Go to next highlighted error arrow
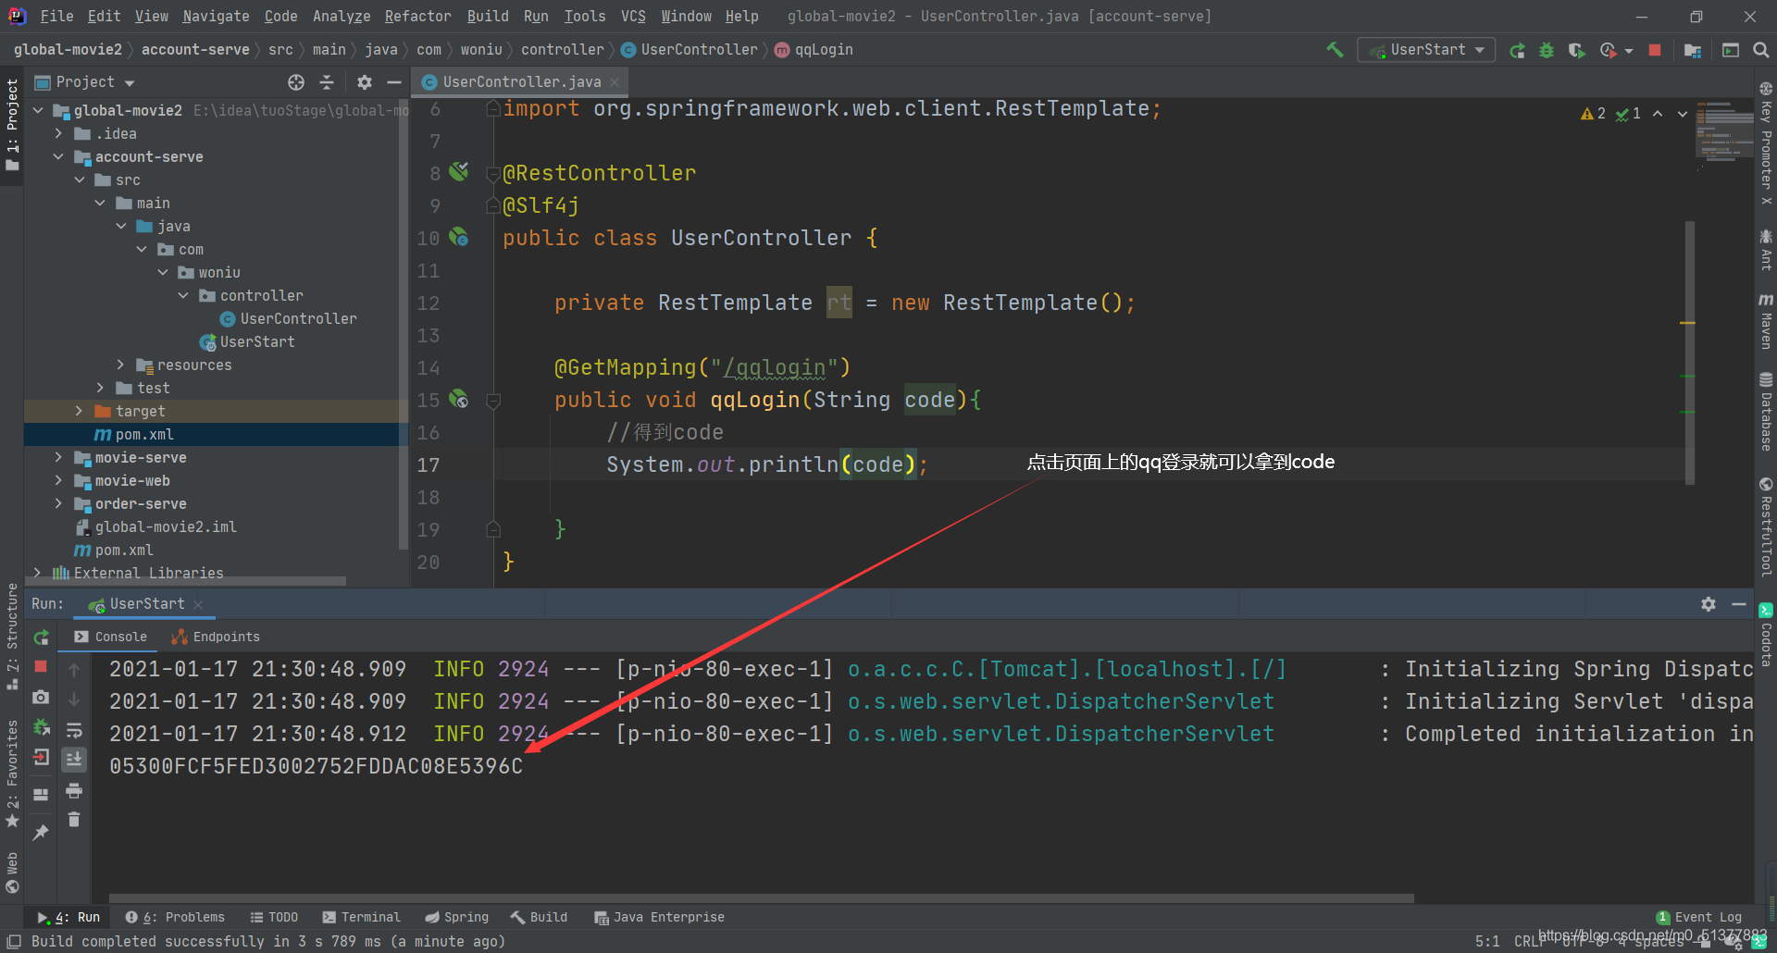This screenshot has height=953, width=1777. pyautogui.click(x=1683, y=114)
